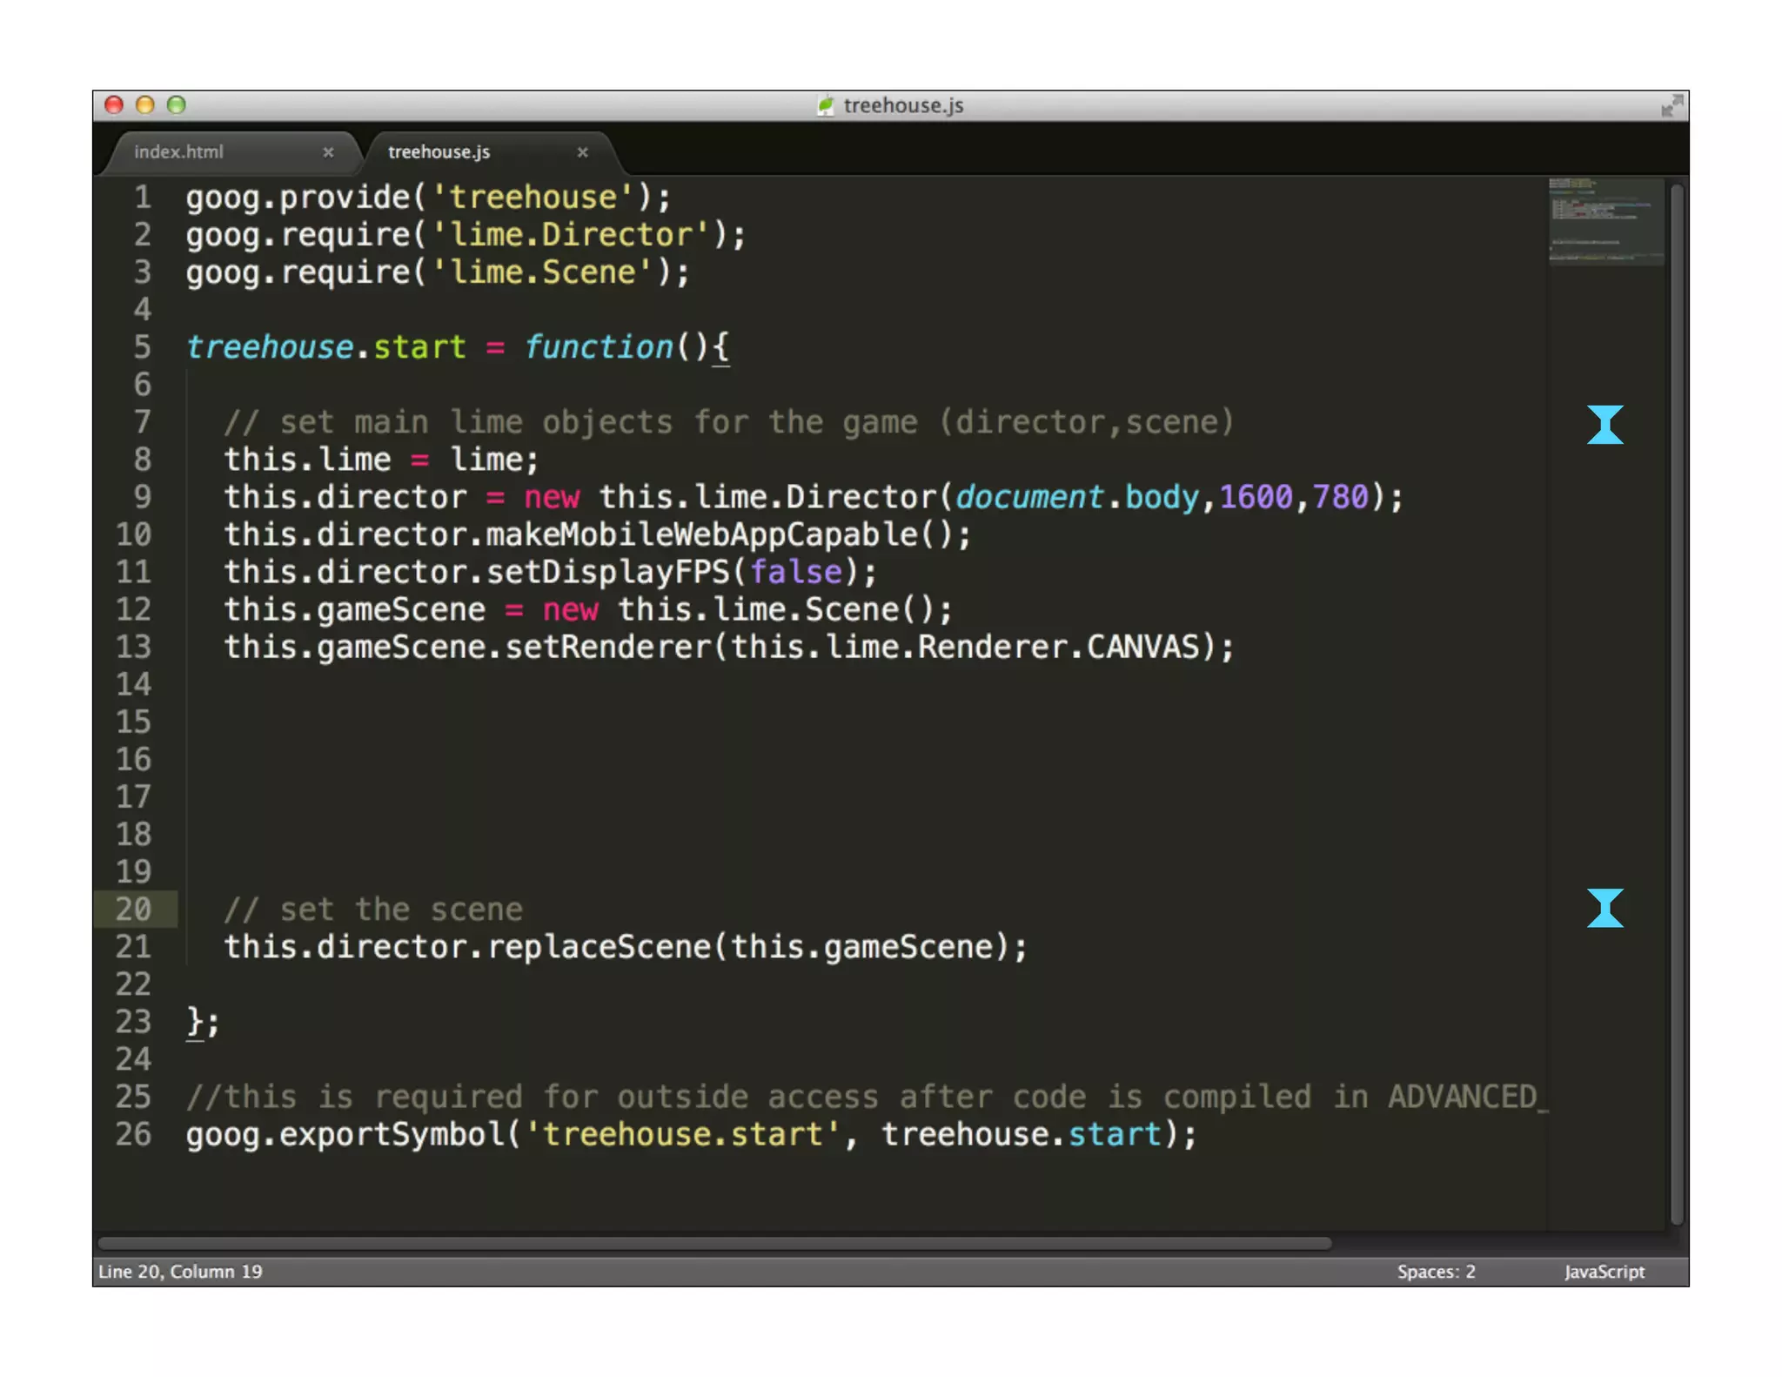Viewport: 1782px width, 1377px height.
Task: Click the Line 20, Column 19 status text
Action: point(180,1272)
